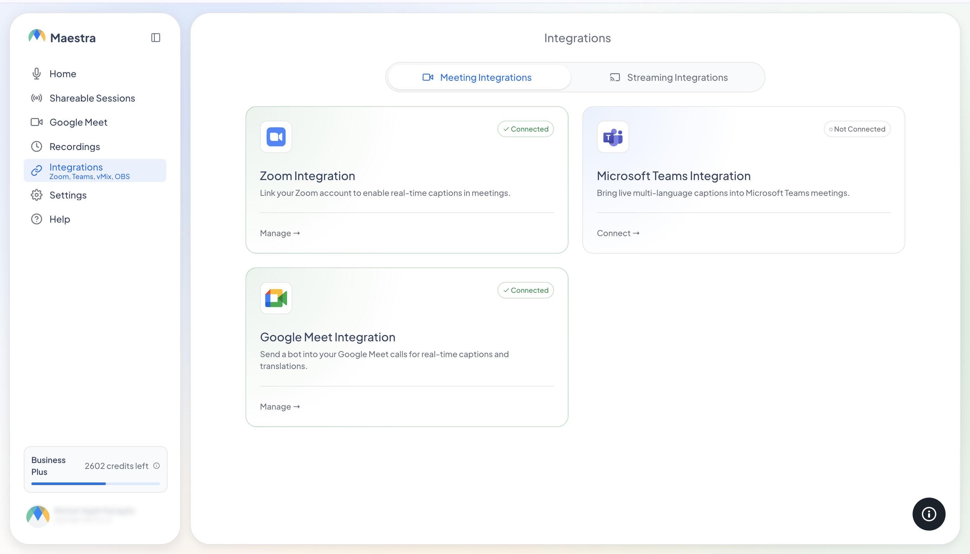The image size is (970, 554).
Task: Select Integrations in the sidebar
Action: click(95, 170)
